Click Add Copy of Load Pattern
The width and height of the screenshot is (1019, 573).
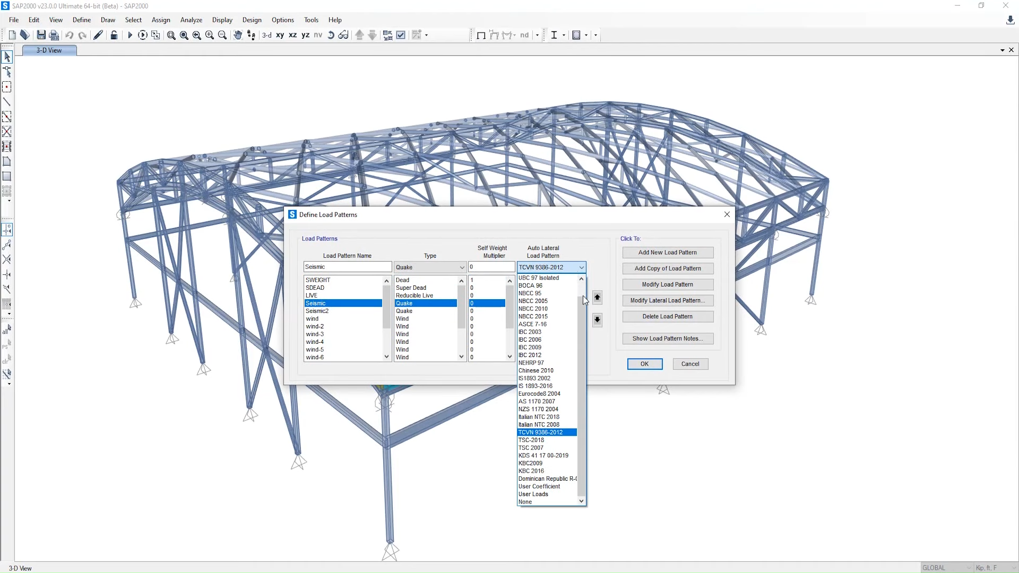click(x=668, y=268)
